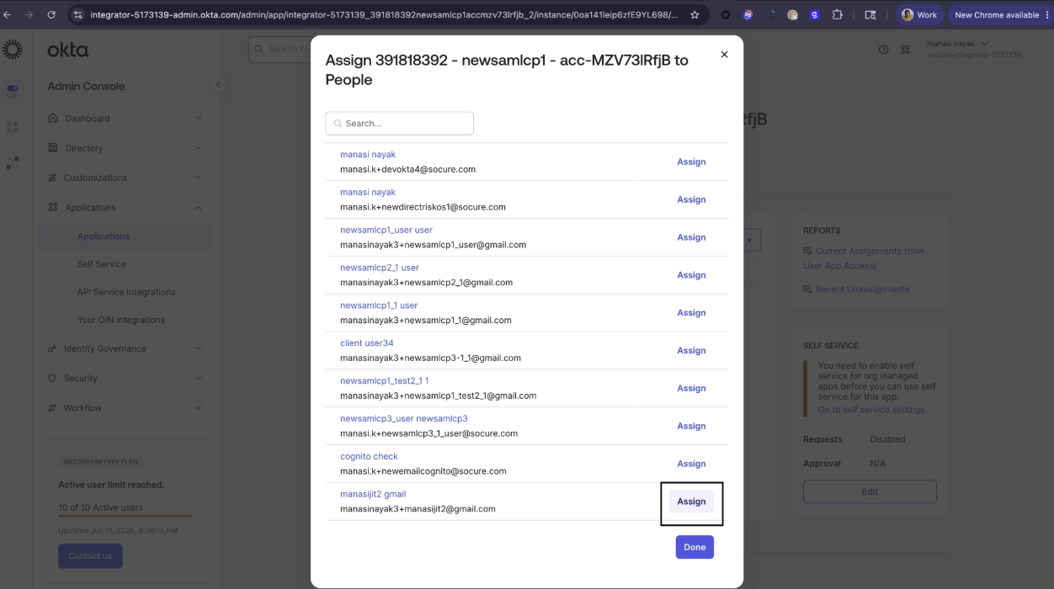Open newsamlcp1_user user profile link

(x=386, y=230)
